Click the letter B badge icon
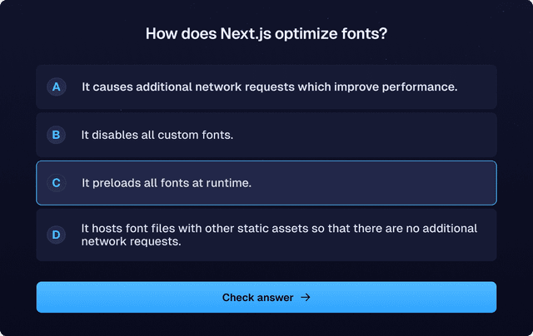Screen dimensions: 533x336 pos(56,135)
